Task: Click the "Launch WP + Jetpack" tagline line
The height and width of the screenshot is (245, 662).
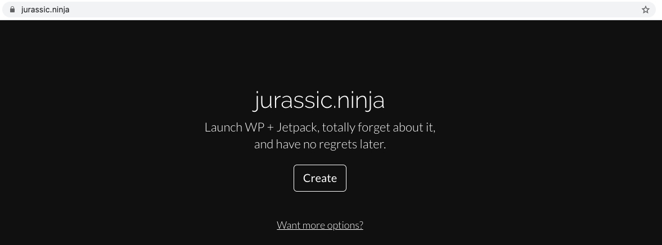Action: click(x=319, y=128)
